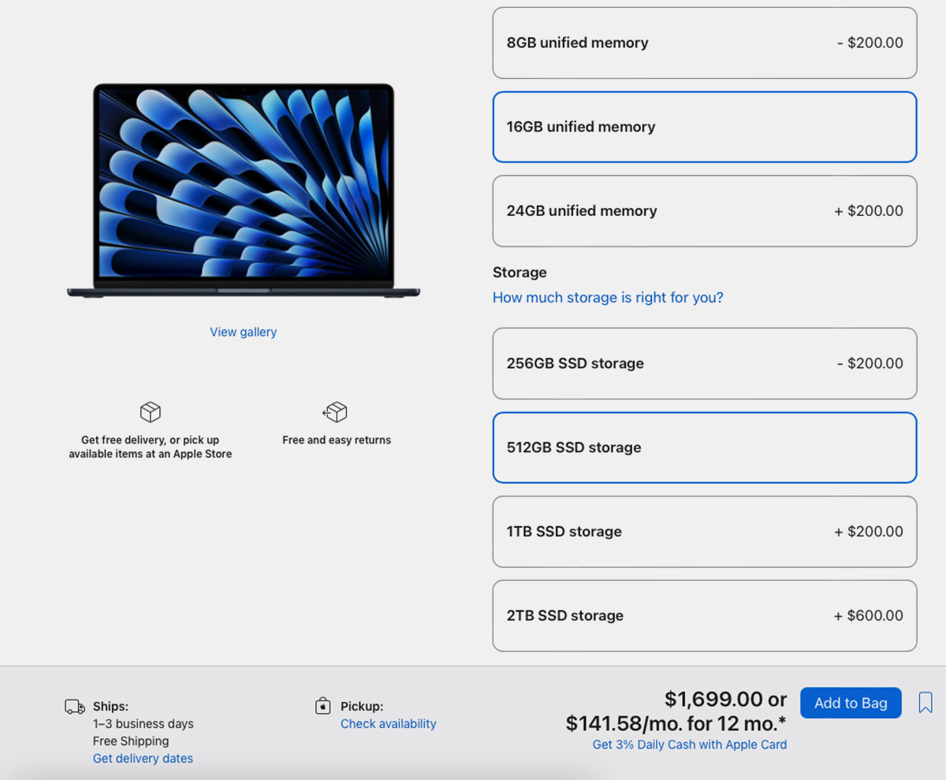Open Get 3% Daily Cash with Apple Card
The image size is (946, 780).
tap(689, 745)
